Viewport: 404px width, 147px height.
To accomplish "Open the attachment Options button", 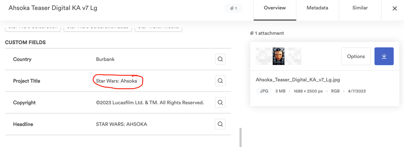I will (x=356, y=56).
